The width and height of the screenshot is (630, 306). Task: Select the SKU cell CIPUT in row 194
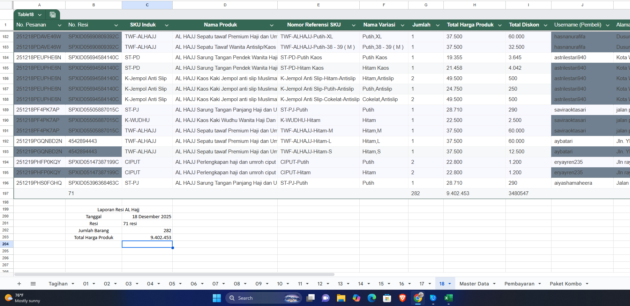point(147,162)
